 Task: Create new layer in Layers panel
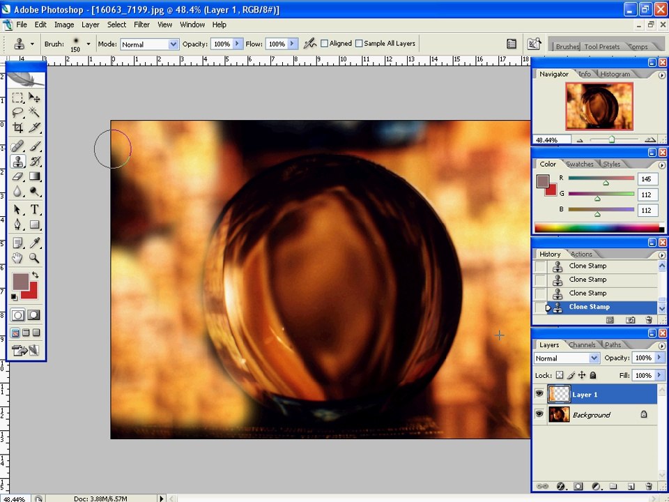[631, 486]
